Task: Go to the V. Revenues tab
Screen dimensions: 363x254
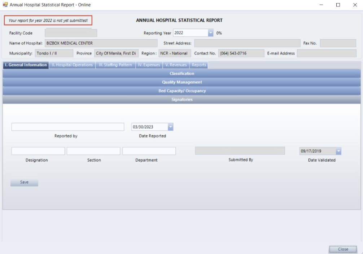Action: coord(176,65)
